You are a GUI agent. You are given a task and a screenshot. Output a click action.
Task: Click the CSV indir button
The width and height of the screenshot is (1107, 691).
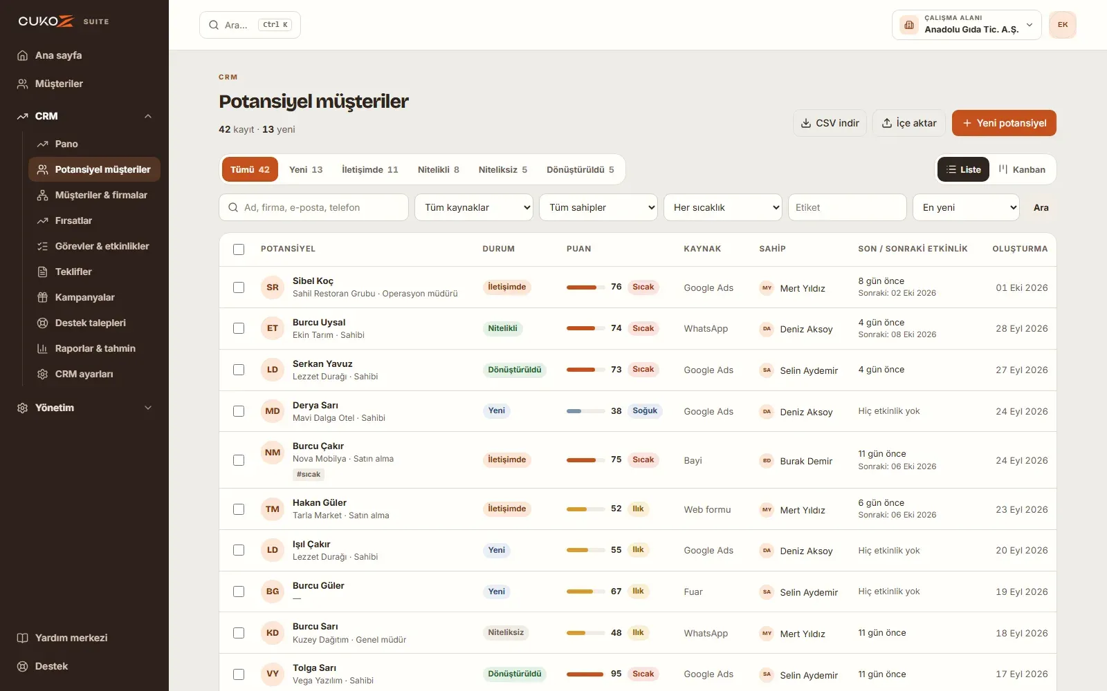click(830, 123)
